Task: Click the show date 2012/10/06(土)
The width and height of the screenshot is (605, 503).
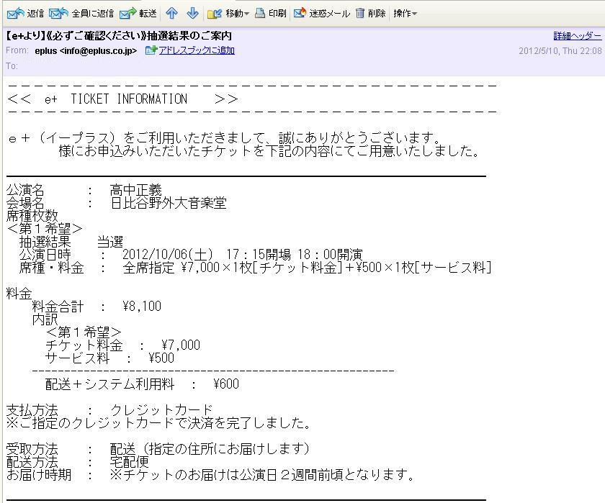Action: pos(167,255)
